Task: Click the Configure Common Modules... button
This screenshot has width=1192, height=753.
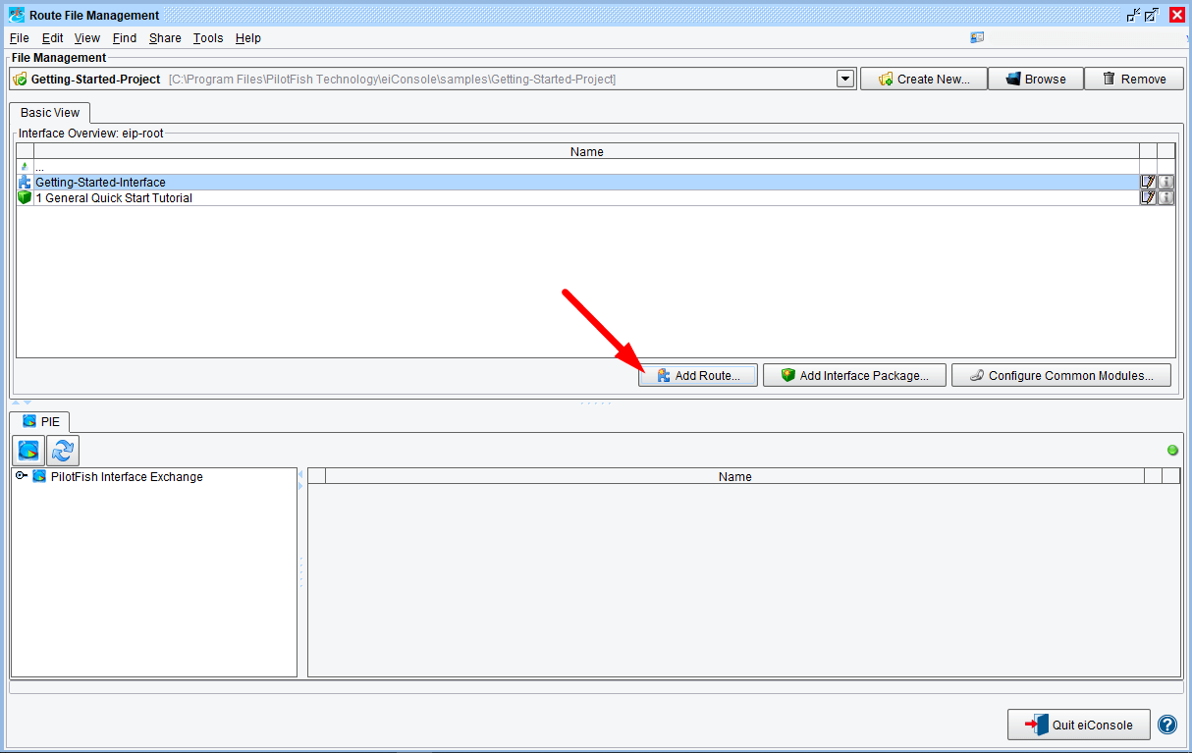Action: [1060, 375]
